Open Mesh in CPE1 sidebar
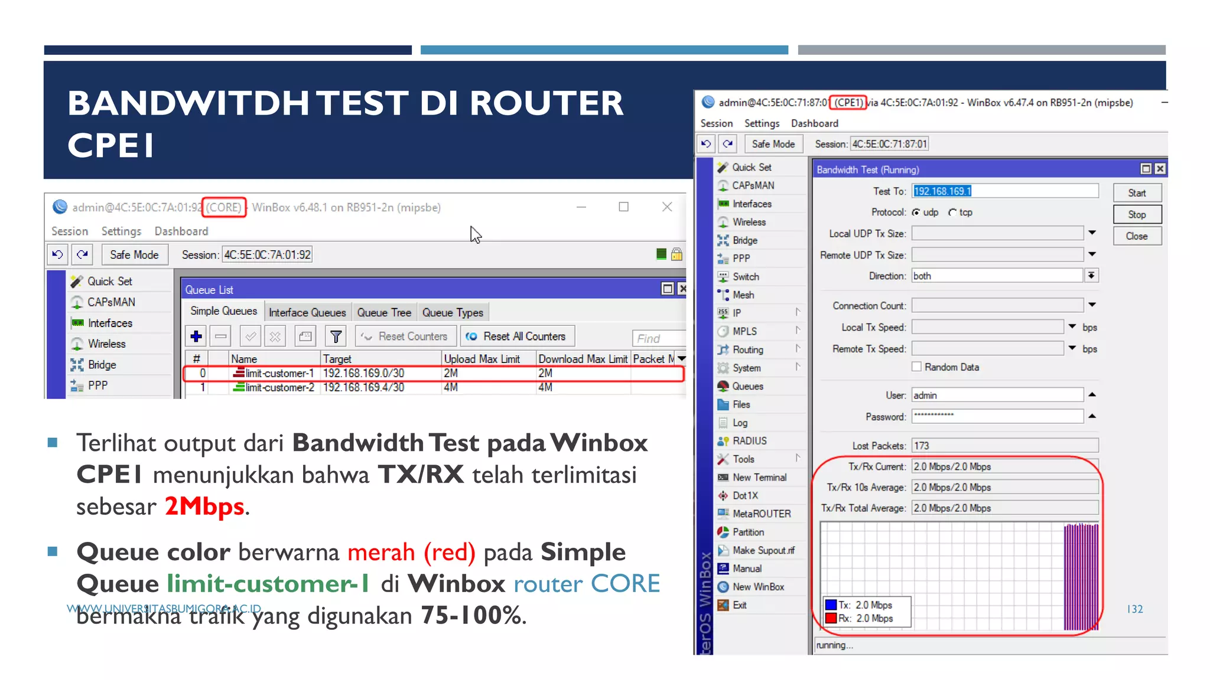 pyautogui.click(x=743, y=295)
